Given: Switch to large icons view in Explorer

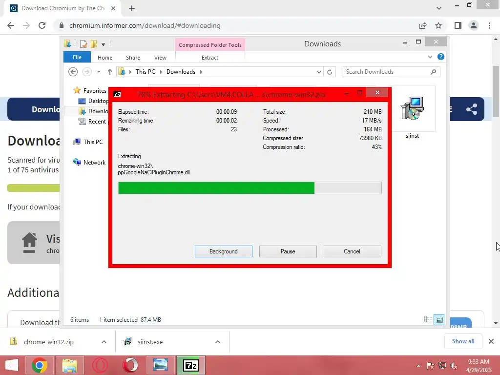Looking at the screenshot, I should [439, 319].
